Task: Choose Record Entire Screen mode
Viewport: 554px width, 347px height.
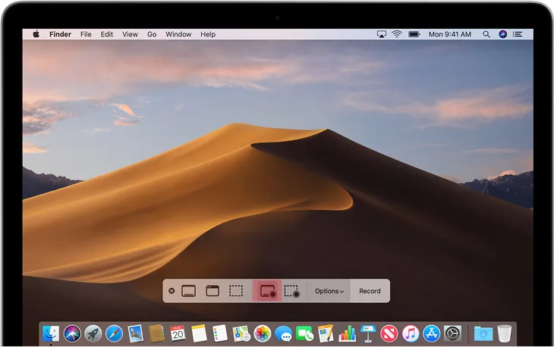Action: tap(267, 291)
